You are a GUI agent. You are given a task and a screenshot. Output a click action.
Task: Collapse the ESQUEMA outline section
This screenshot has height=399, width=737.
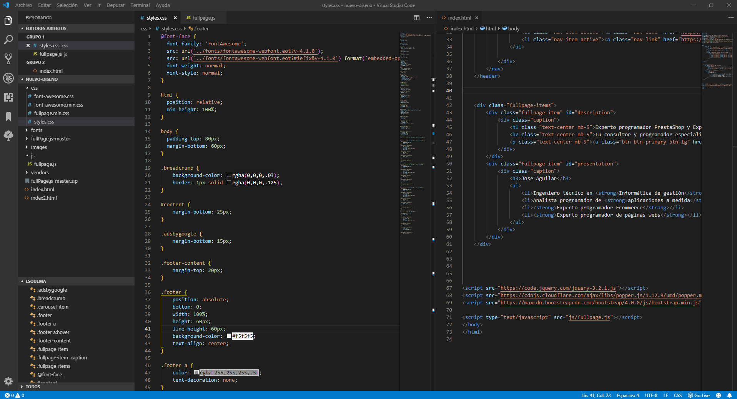pos(36,281)
